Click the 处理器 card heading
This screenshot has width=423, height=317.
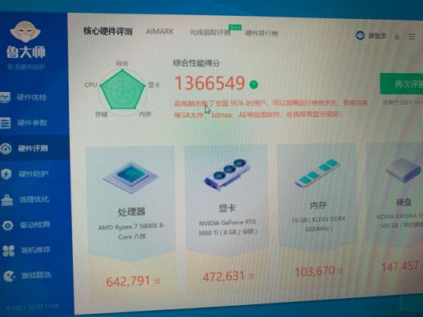[131, 212]
